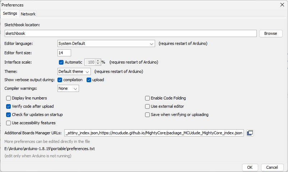
Task: Open the Editor language dropdown
Action: (106, 43)
